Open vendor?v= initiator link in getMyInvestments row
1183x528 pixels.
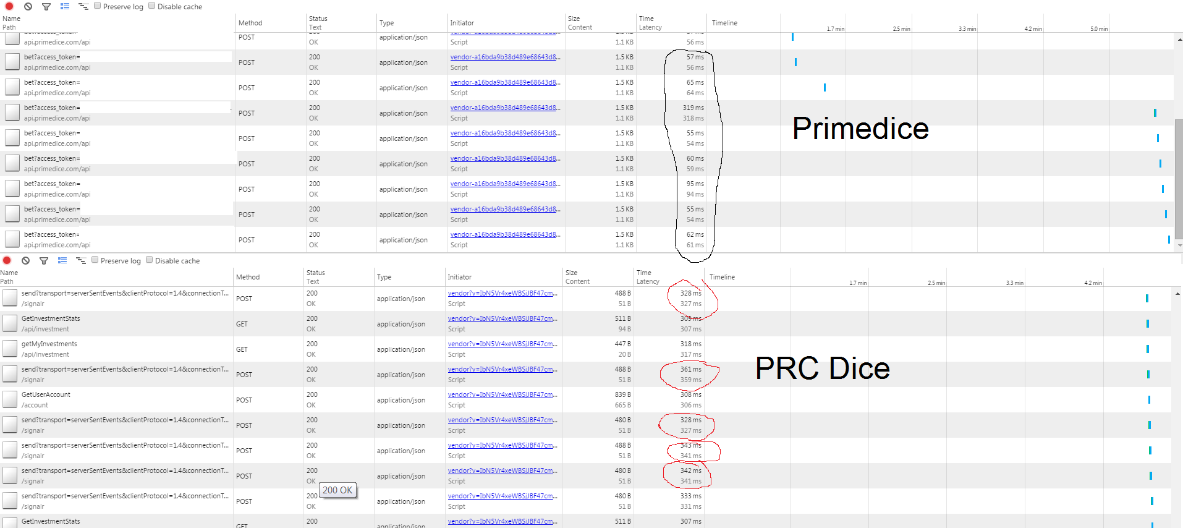point(503,344)
